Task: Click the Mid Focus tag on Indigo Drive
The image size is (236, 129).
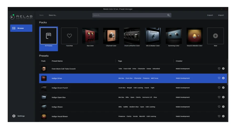Action: [154, 78]
